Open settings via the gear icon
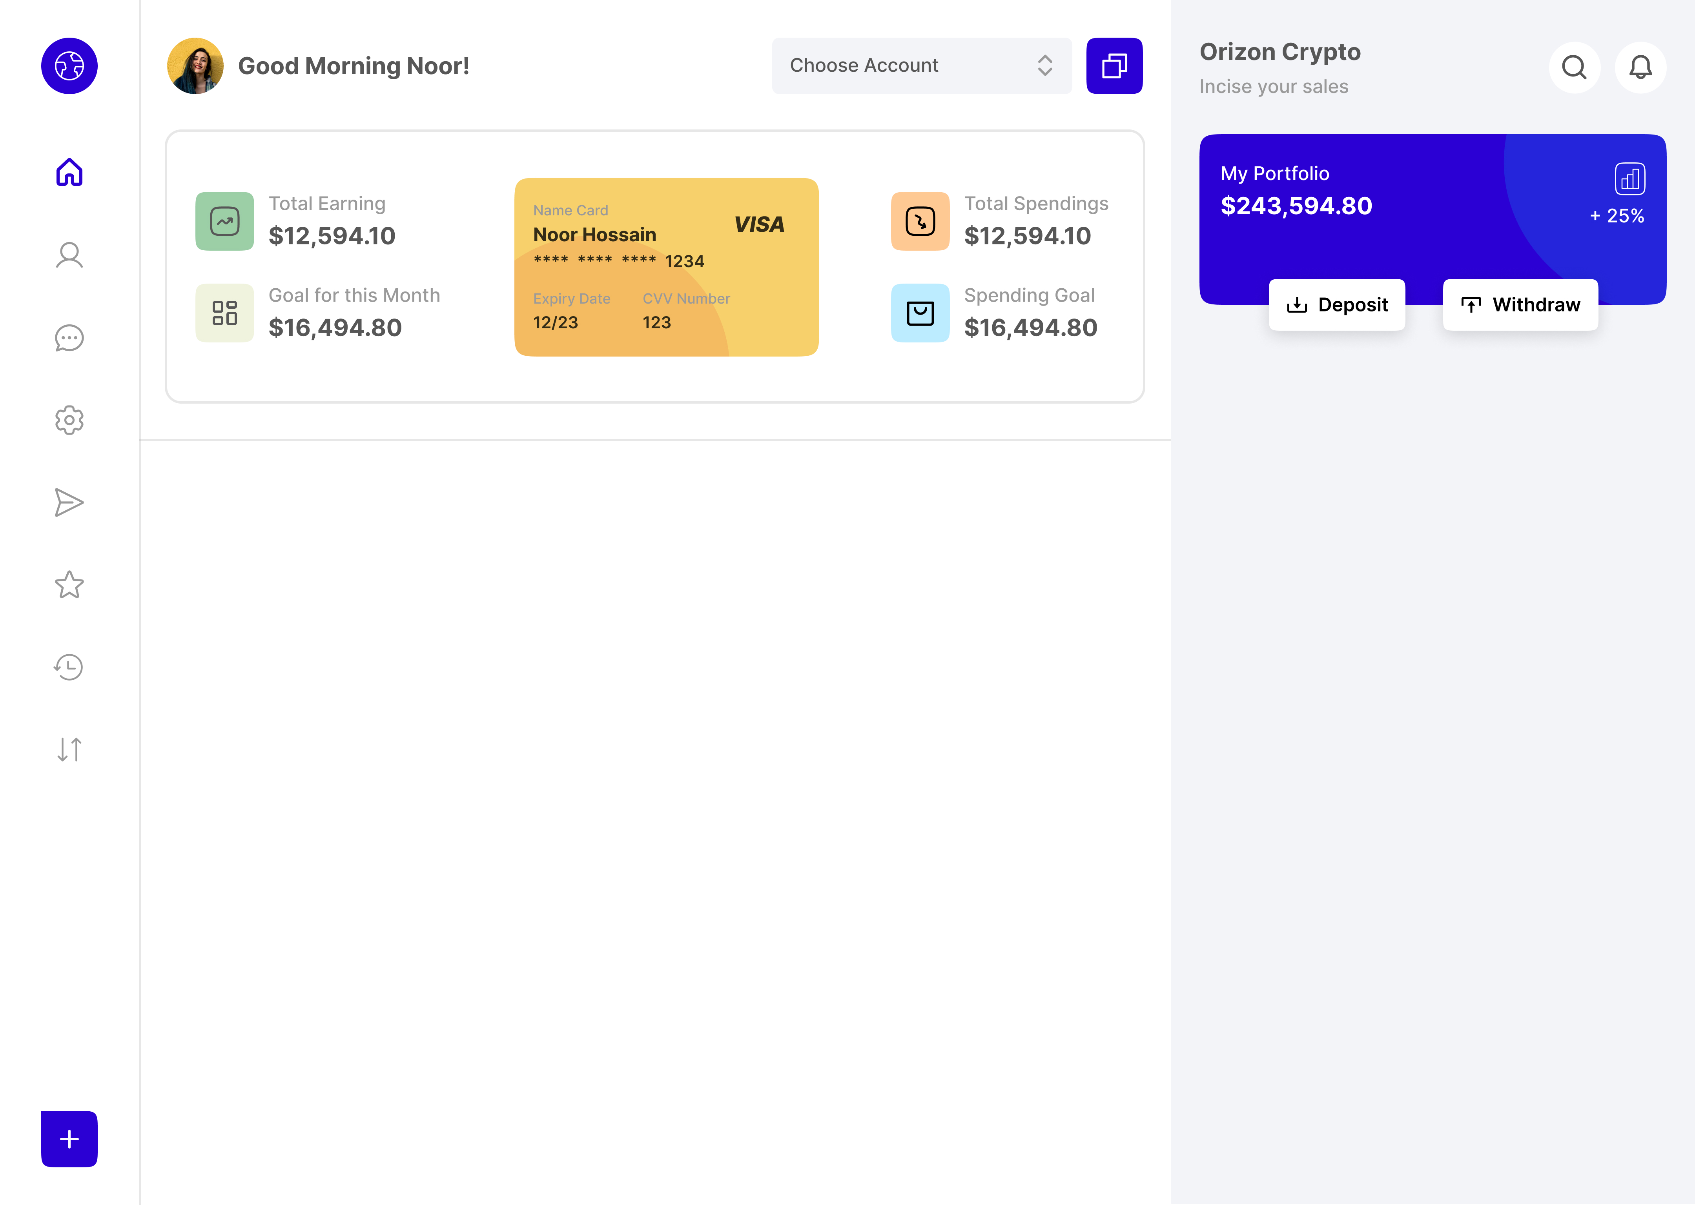Viewport: 1695px width, 1205px height. point(69,420)
